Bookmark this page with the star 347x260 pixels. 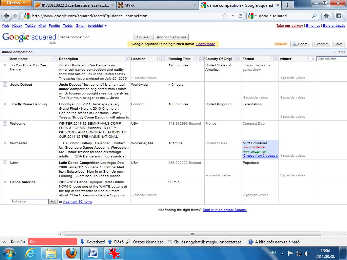click(x=225, y=16)
